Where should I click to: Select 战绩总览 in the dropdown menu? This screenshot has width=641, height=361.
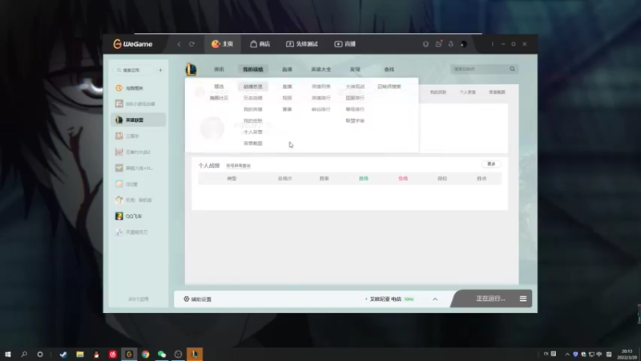point(253,87)
